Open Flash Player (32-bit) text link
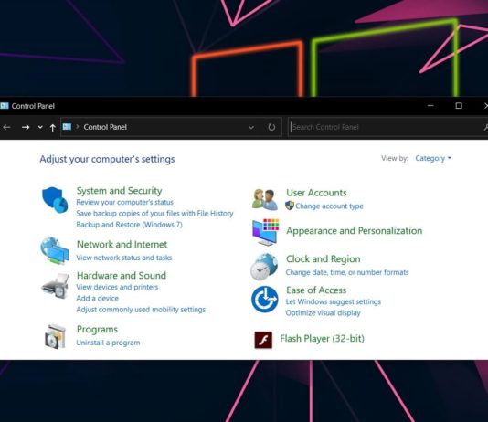488x422 pixels. pos(322,338)
